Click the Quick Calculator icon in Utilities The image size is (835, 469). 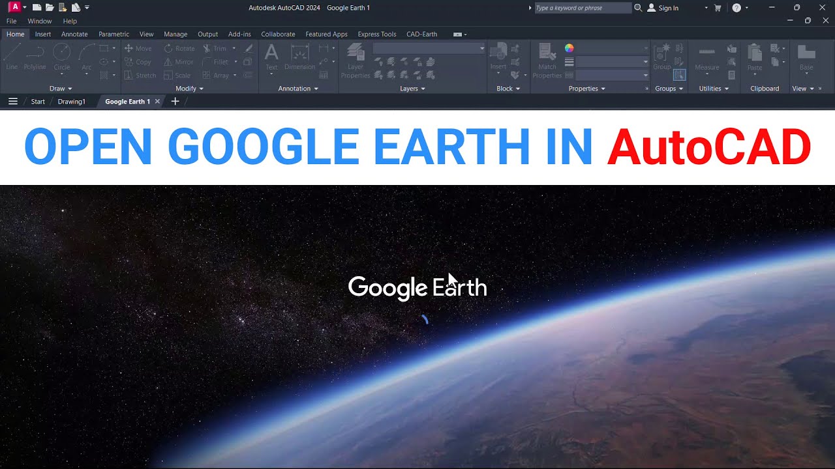pyautogui.click(x=732, y=76)
